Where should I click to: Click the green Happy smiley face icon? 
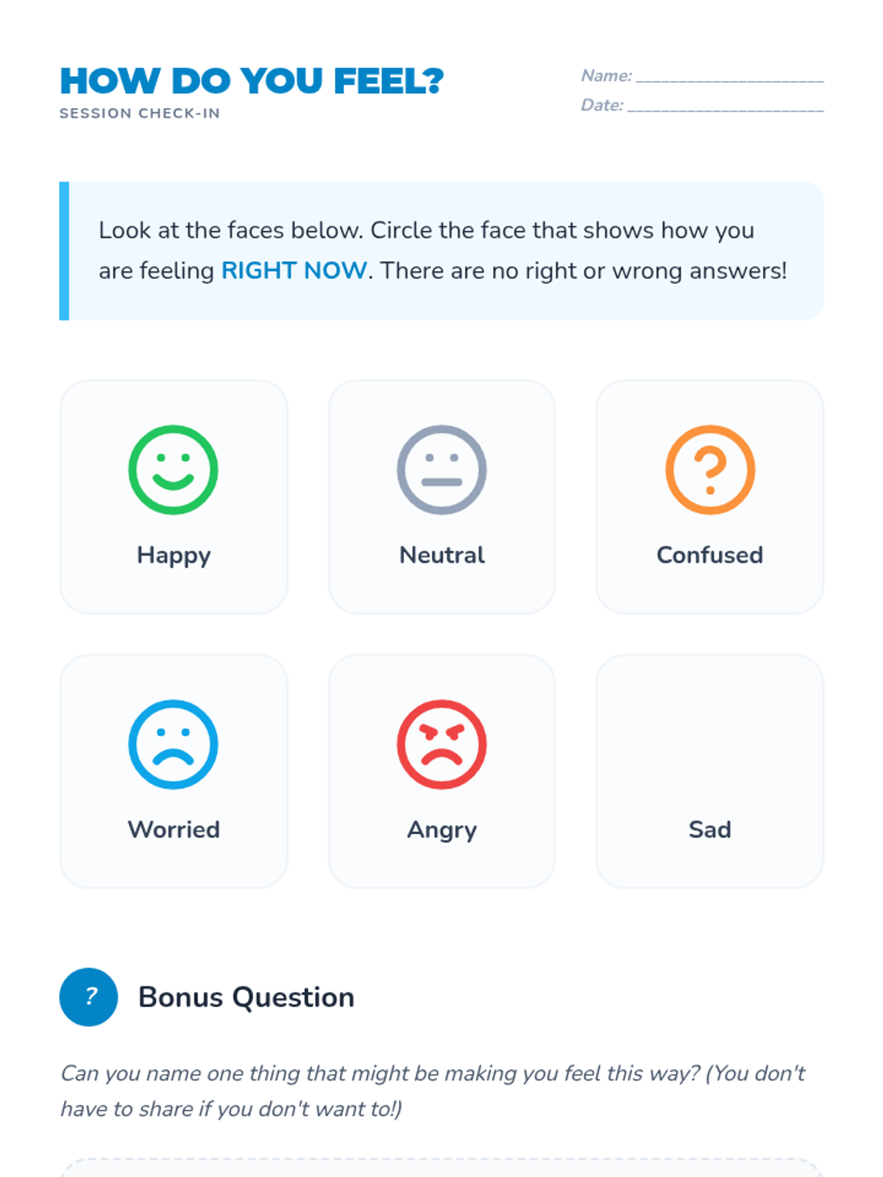pos(173,469)
